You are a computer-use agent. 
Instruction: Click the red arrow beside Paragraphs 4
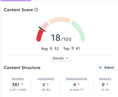[79, 84]
